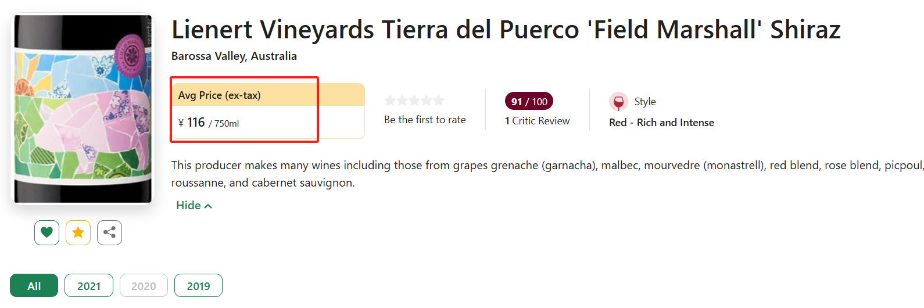Screen dimensions: 924x308
Task: Open the wine bottle label thumbnail
Action: (83, 109)
